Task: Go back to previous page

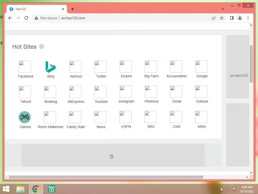Action: pyautogui.click(x=10, y=18)
